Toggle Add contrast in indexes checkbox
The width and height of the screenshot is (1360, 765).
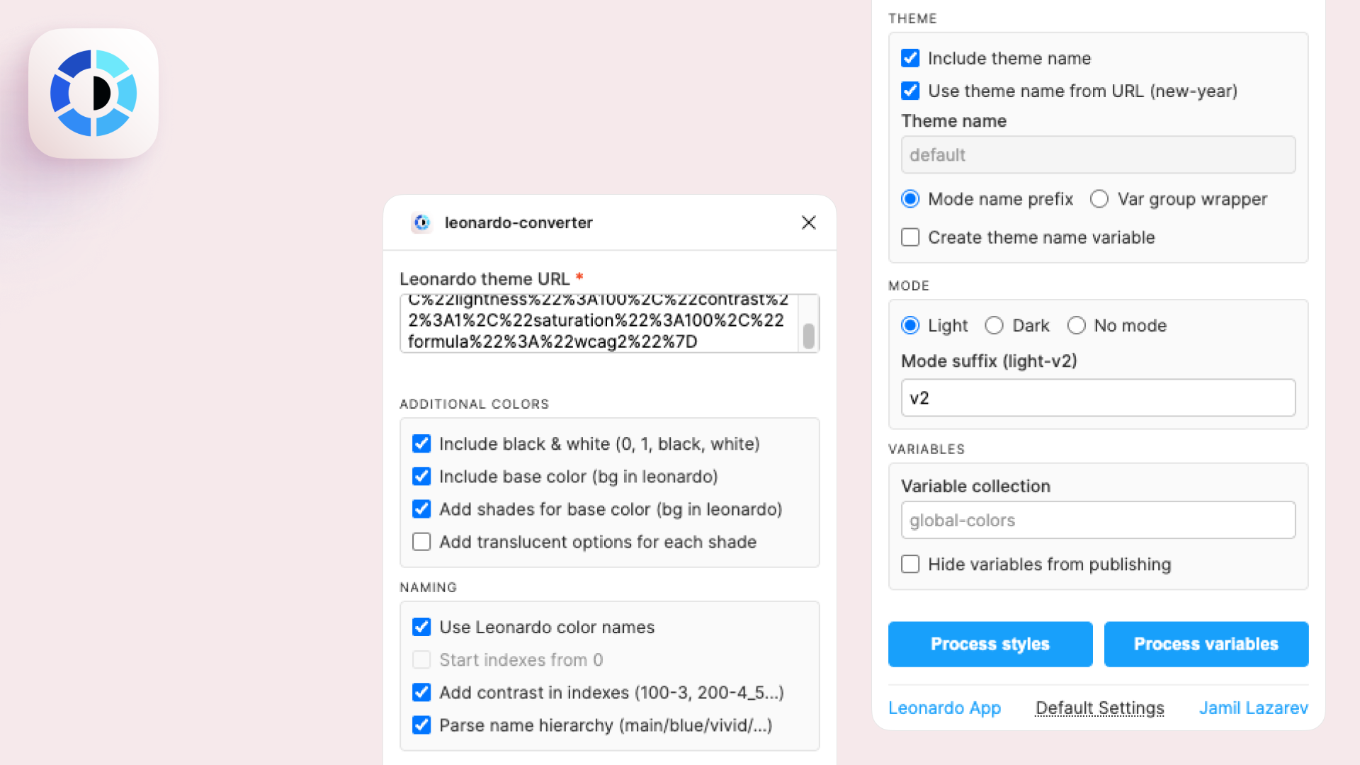coord(421,692)
